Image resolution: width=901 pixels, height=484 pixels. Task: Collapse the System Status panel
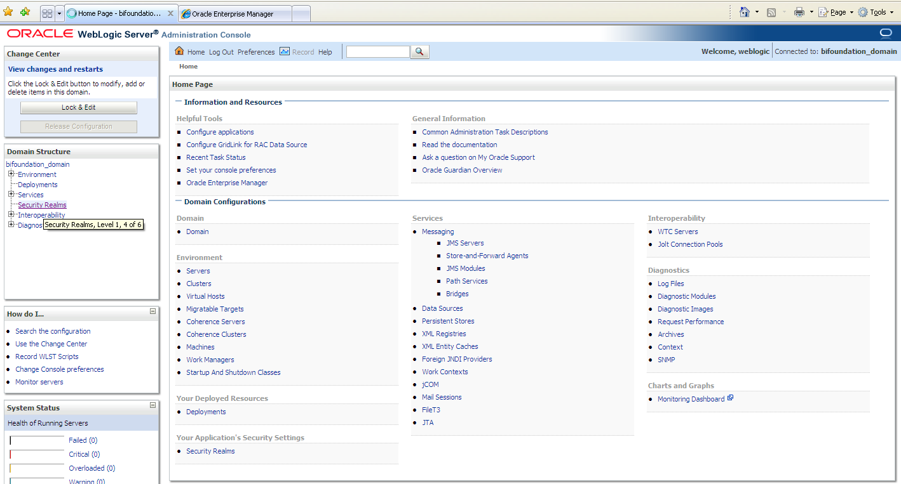(x=152, y=405)
